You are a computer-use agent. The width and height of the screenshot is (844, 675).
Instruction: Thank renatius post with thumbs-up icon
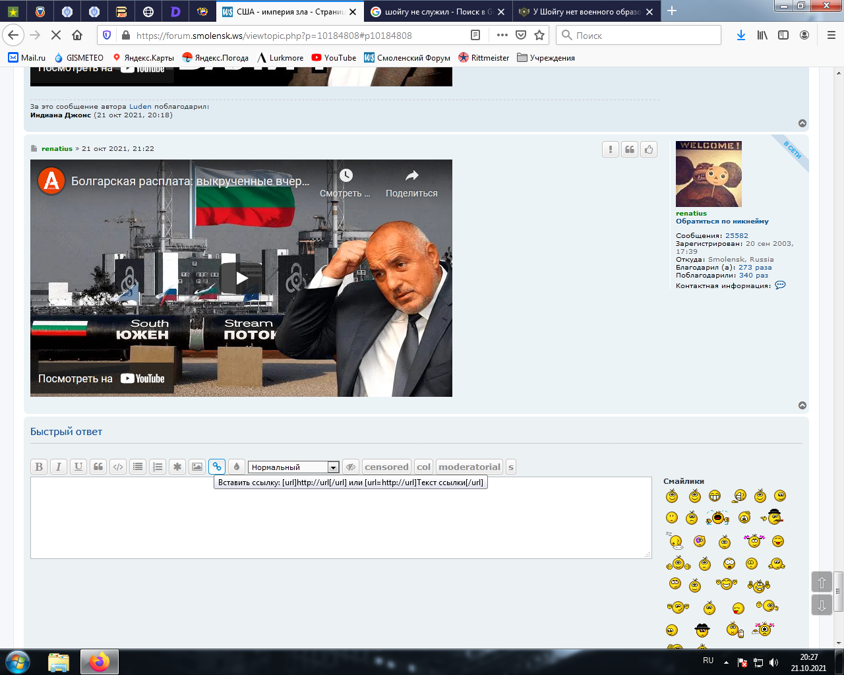click(649, 150)
